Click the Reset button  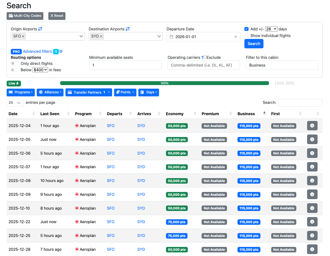click(x=57, y=16)
